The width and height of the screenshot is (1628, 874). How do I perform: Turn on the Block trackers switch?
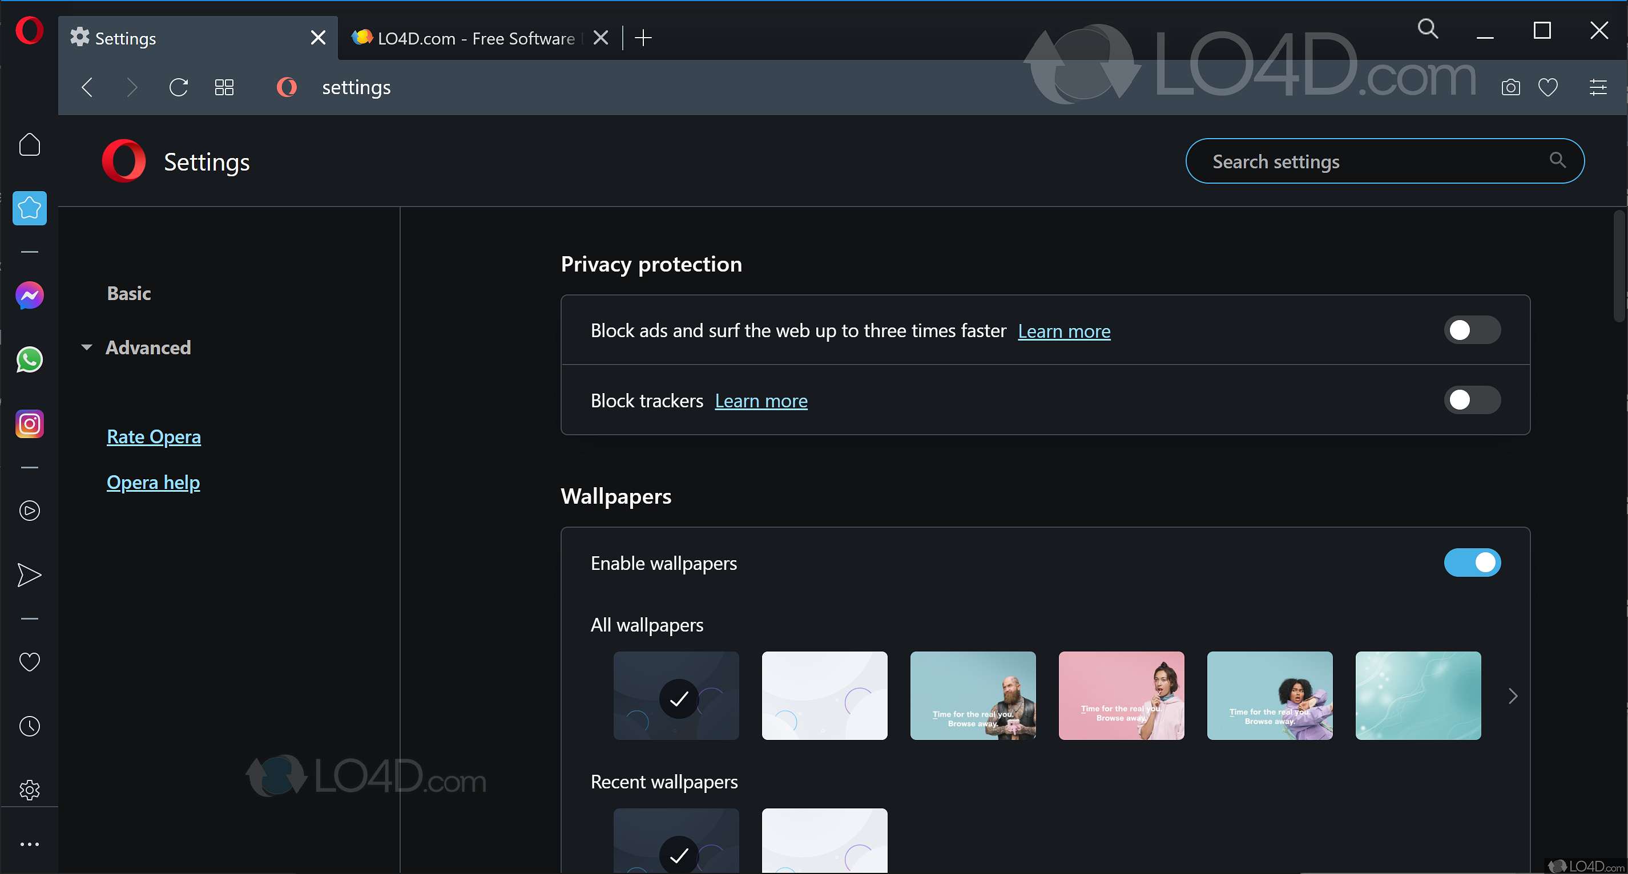pos(1473,400)
